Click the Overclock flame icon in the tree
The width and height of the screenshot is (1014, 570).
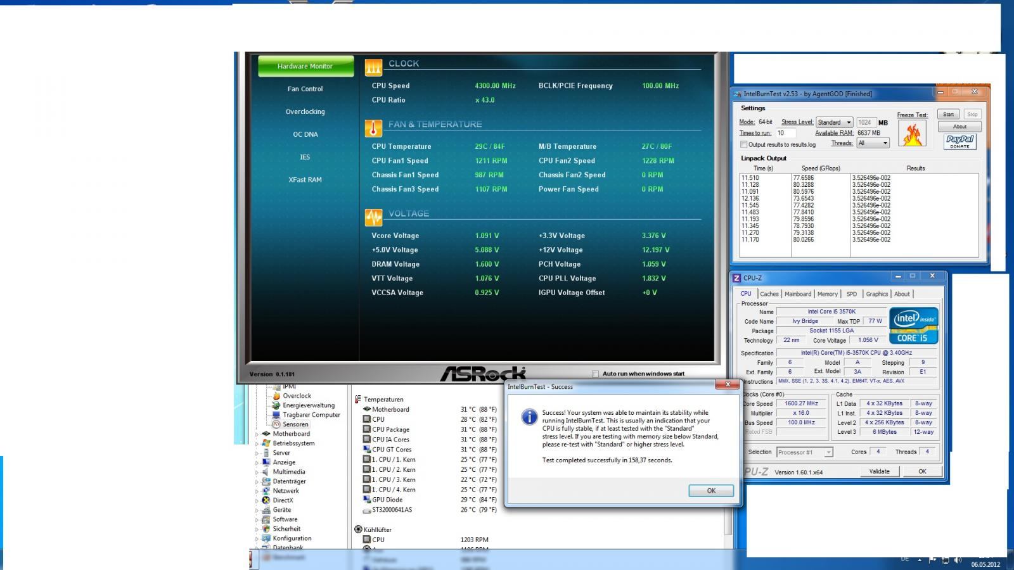click(276, 396)
